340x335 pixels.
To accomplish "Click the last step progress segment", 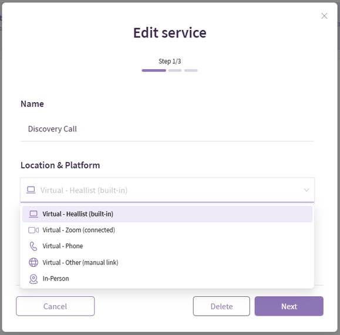I will coord(191,70).
